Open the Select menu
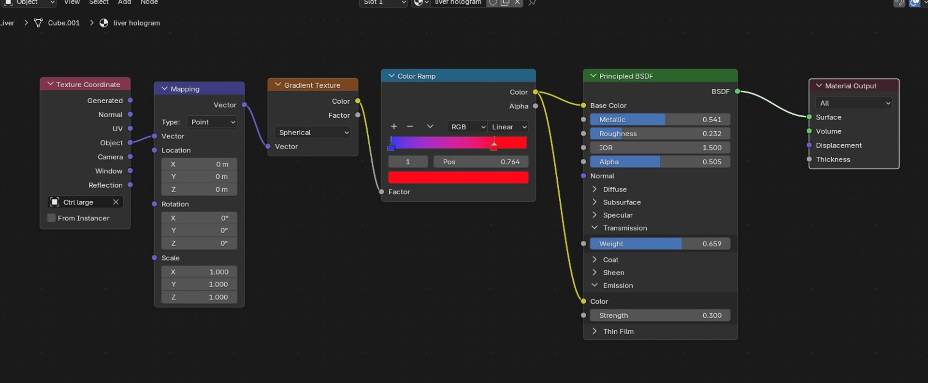Image resolution: width=928 pixels, height=383 pixels. [99, 2]
